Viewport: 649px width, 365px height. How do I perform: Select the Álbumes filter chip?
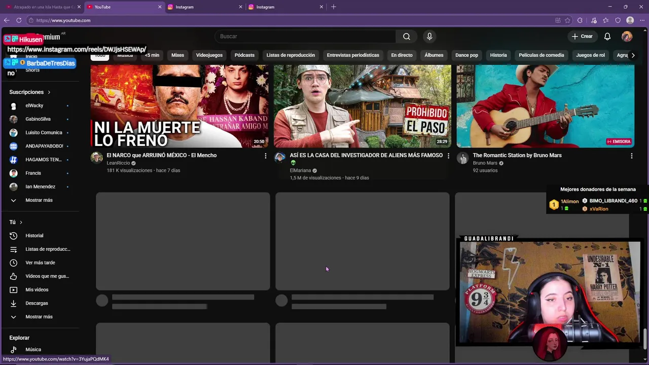[434, 55]
